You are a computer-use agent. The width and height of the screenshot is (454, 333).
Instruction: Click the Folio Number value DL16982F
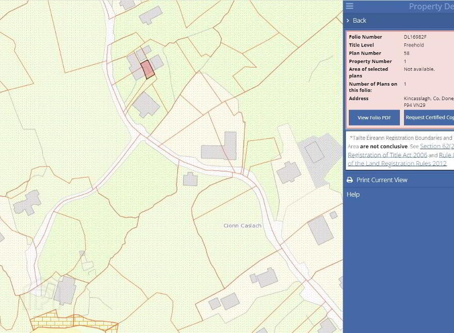[415, 37]
